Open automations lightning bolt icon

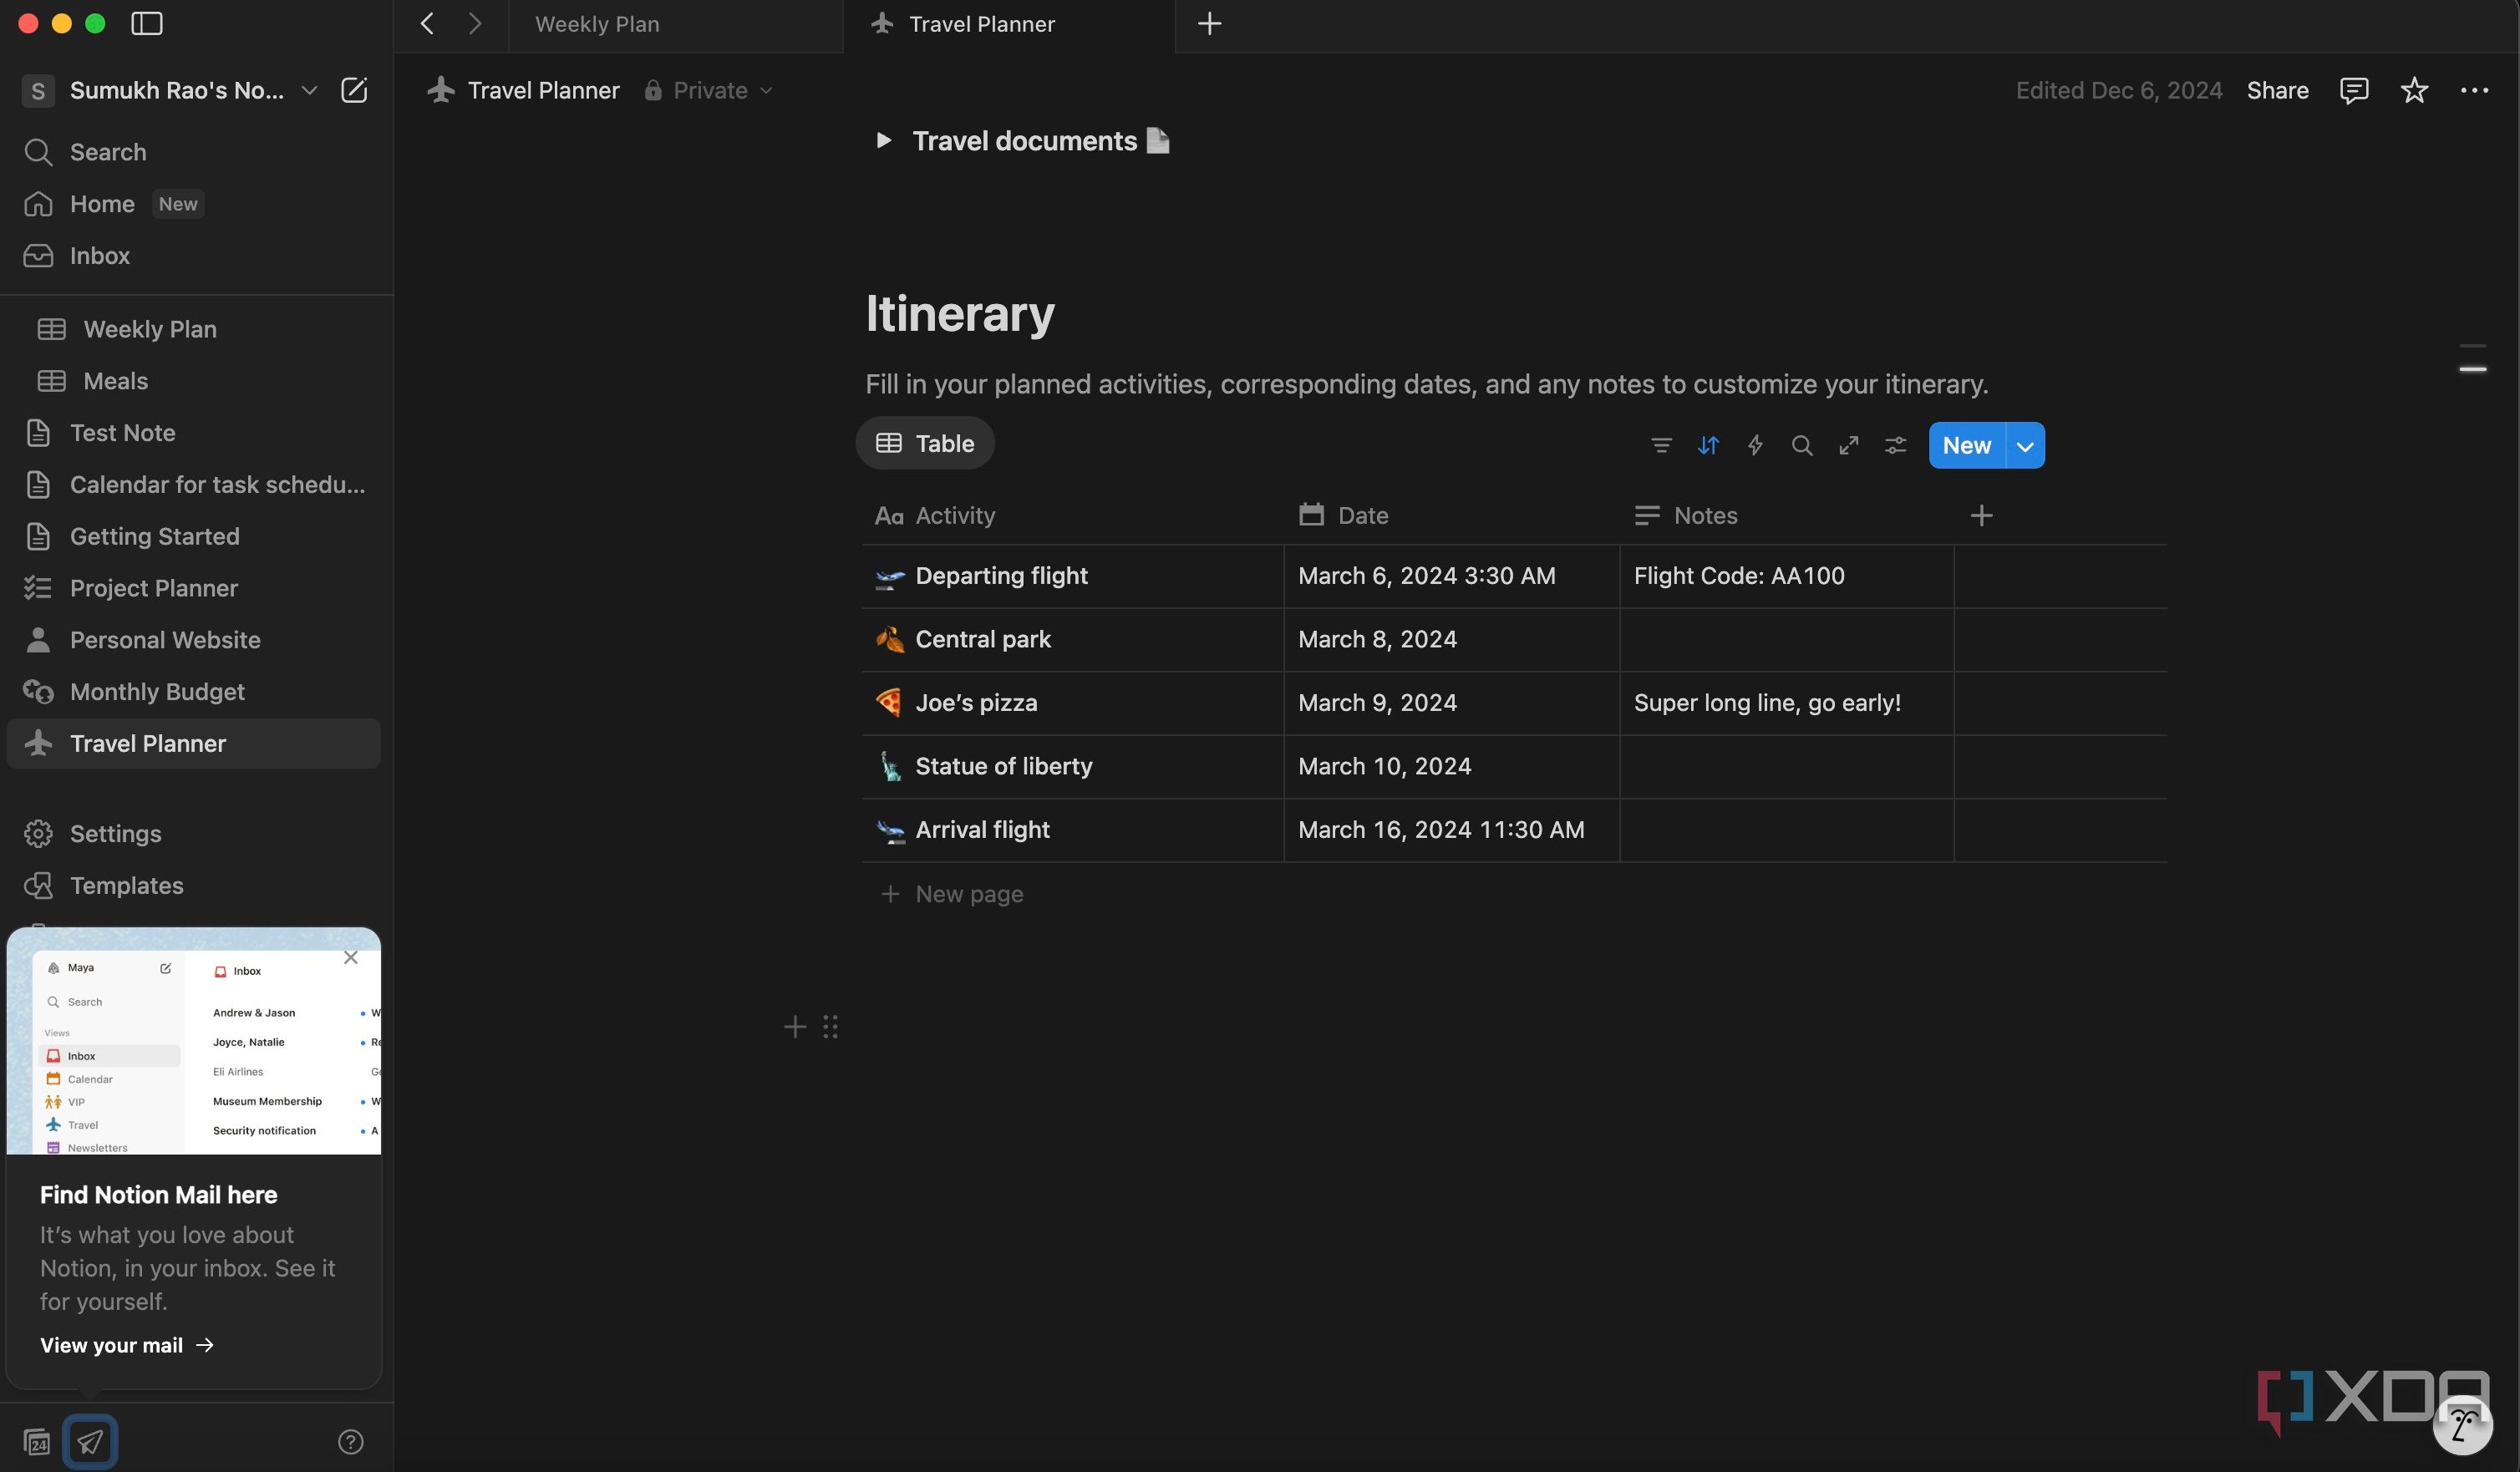(x=1755, y=445)
